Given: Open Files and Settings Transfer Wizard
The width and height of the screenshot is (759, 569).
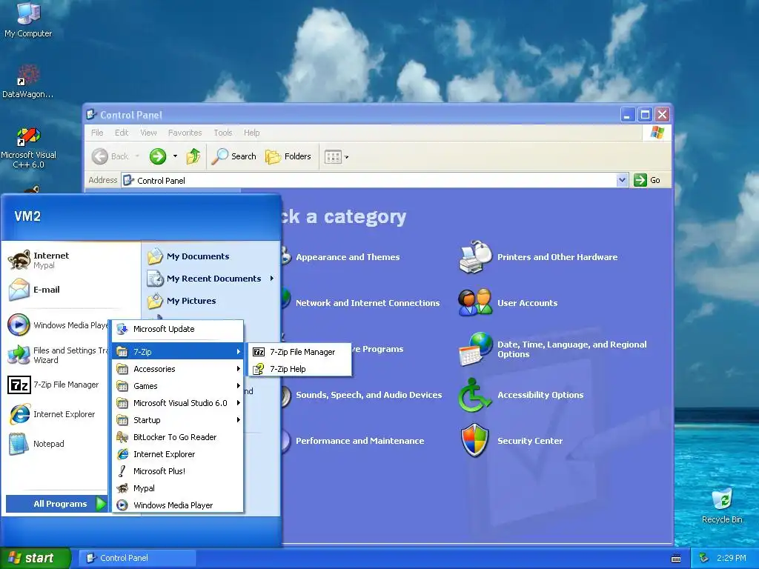Looking at the screenshot, I should (x=57, y=355).
